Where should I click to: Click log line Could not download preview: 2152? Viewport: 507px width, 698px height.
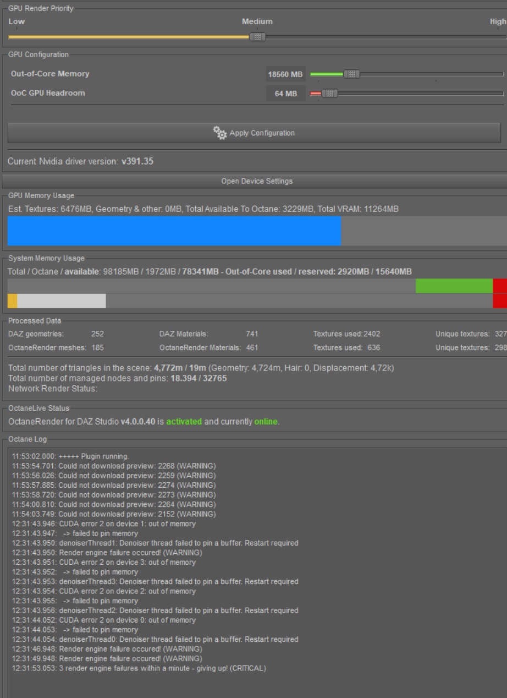(114, 514)
